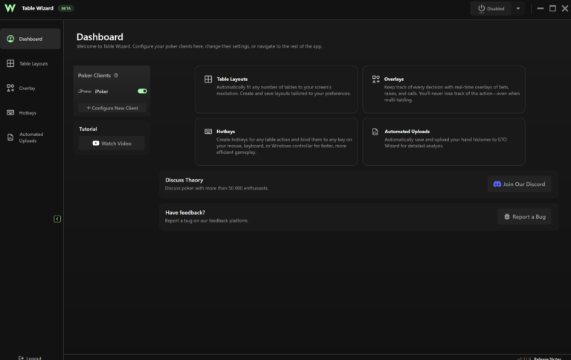Toggle the iPoker client switch
571x360 pixels.
point(143,91)
